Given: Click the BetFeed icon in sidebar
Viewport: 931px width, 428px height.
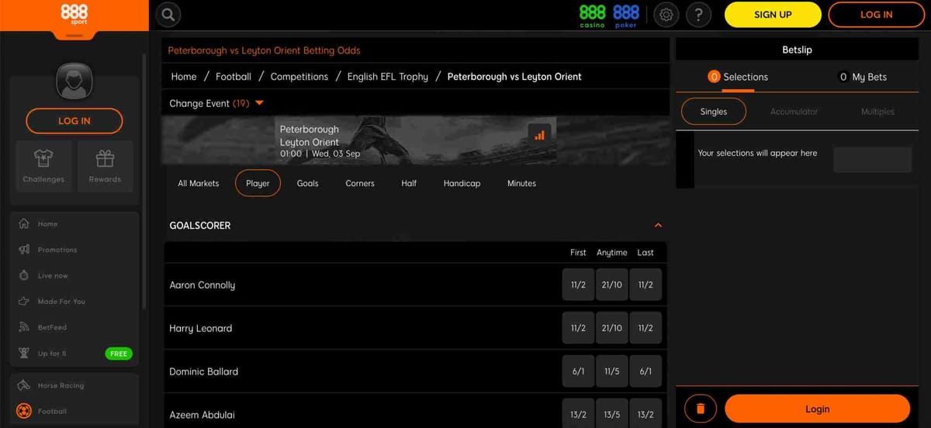Looking at the screenshot, I should click(x=24, y=327).
